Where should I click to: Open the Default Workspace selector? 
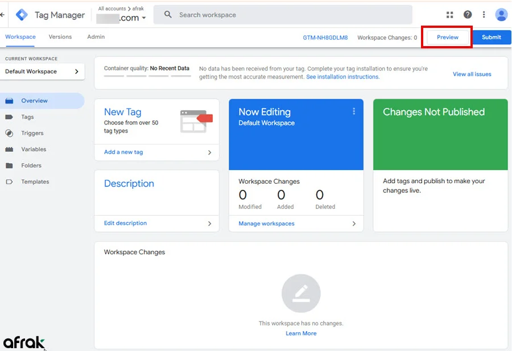(x=42, y=72)
